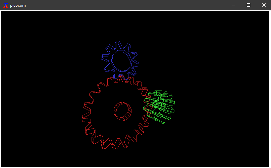Close the picocom window
Viewport: 271px width, 168px height.
point(264,5)
